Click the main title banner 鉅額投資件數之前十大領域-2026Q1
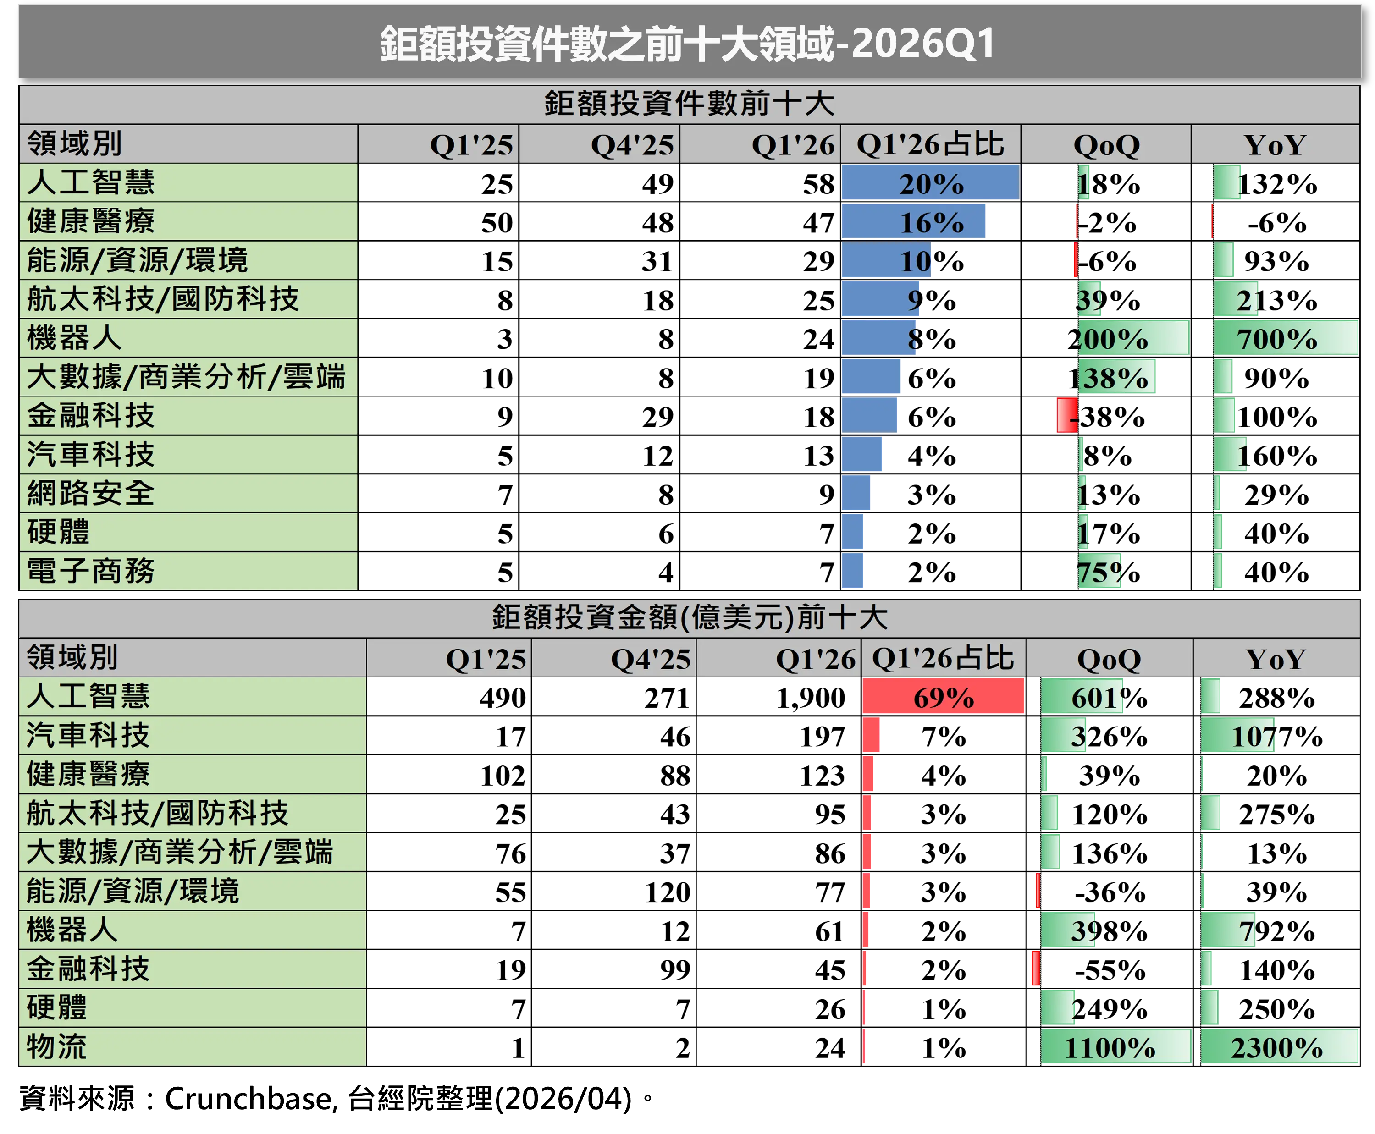 click(689, 43)
